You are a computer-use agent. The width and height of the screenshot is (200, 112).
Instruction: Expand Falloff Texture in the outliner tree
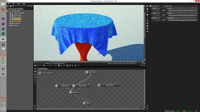pos(10,19)
